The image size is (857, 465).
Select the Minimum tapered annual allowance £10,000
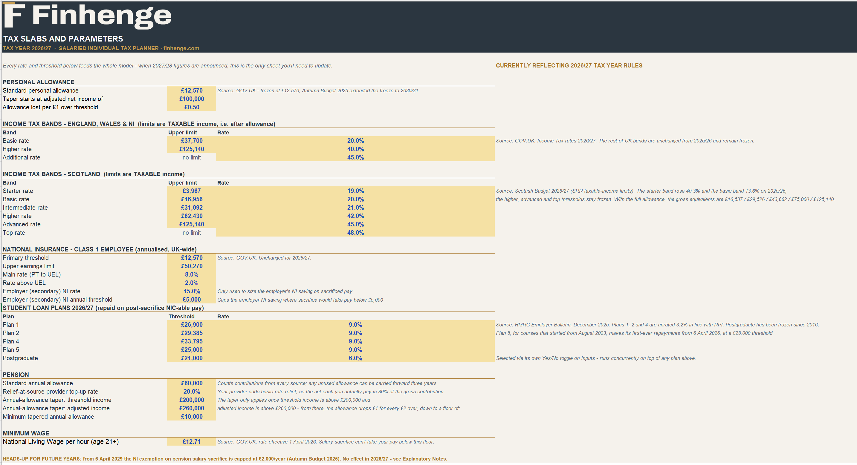pyautogui.click(x=192, y=417)
